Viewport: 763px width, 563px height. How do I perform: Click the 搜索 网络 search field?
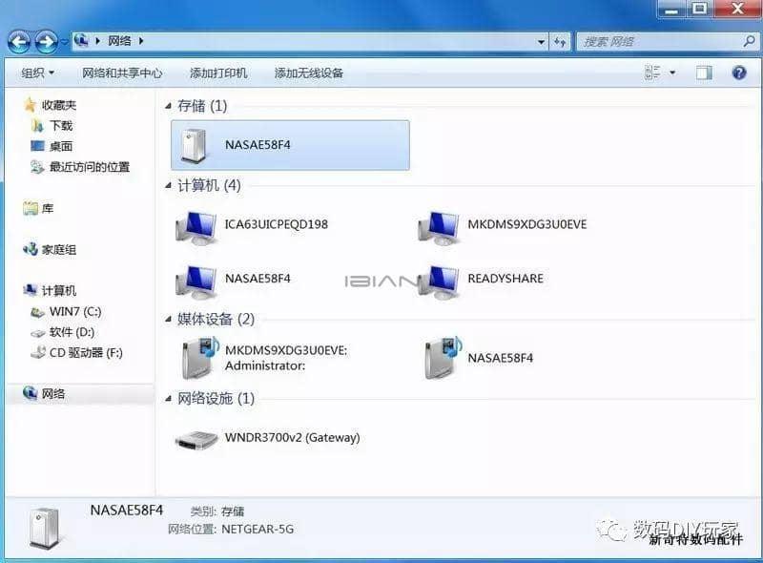click(658, 42)
